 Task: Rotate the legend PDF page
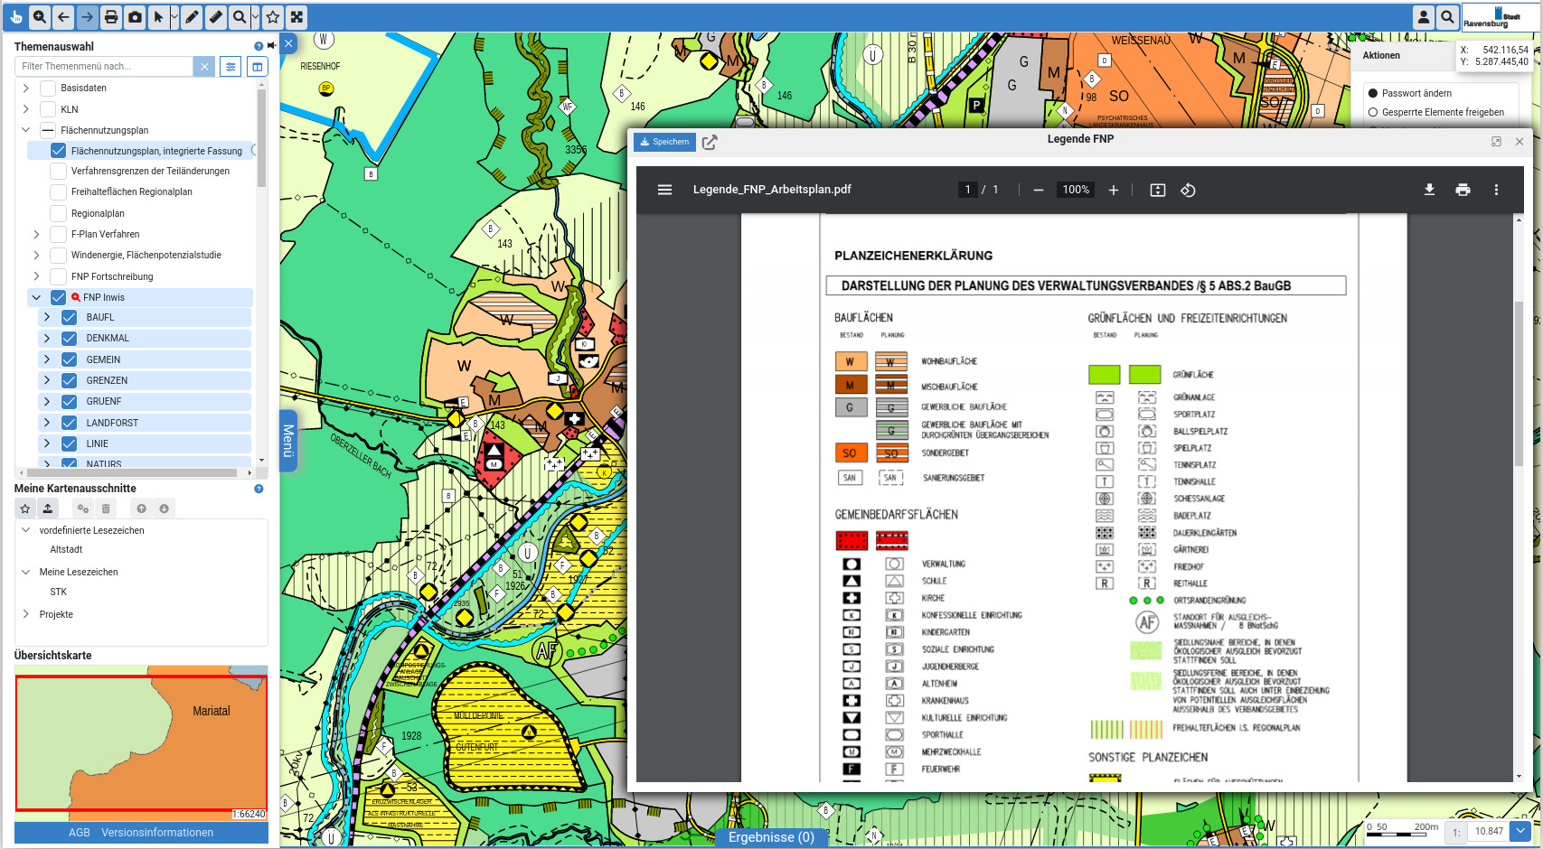coord(1188,190)
